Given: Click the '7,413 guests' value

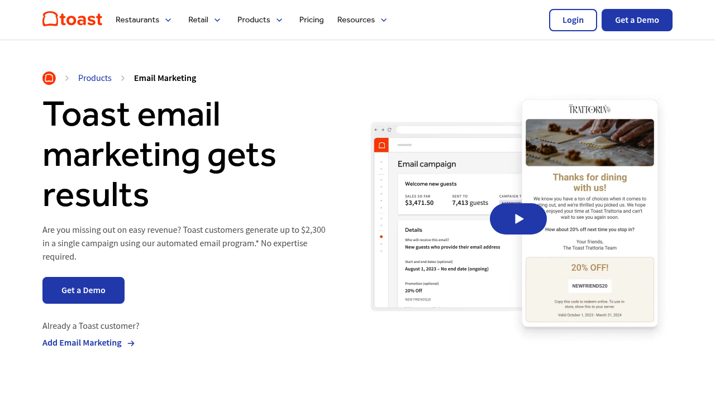Looking at the screenshot, I should pos(470,203).
